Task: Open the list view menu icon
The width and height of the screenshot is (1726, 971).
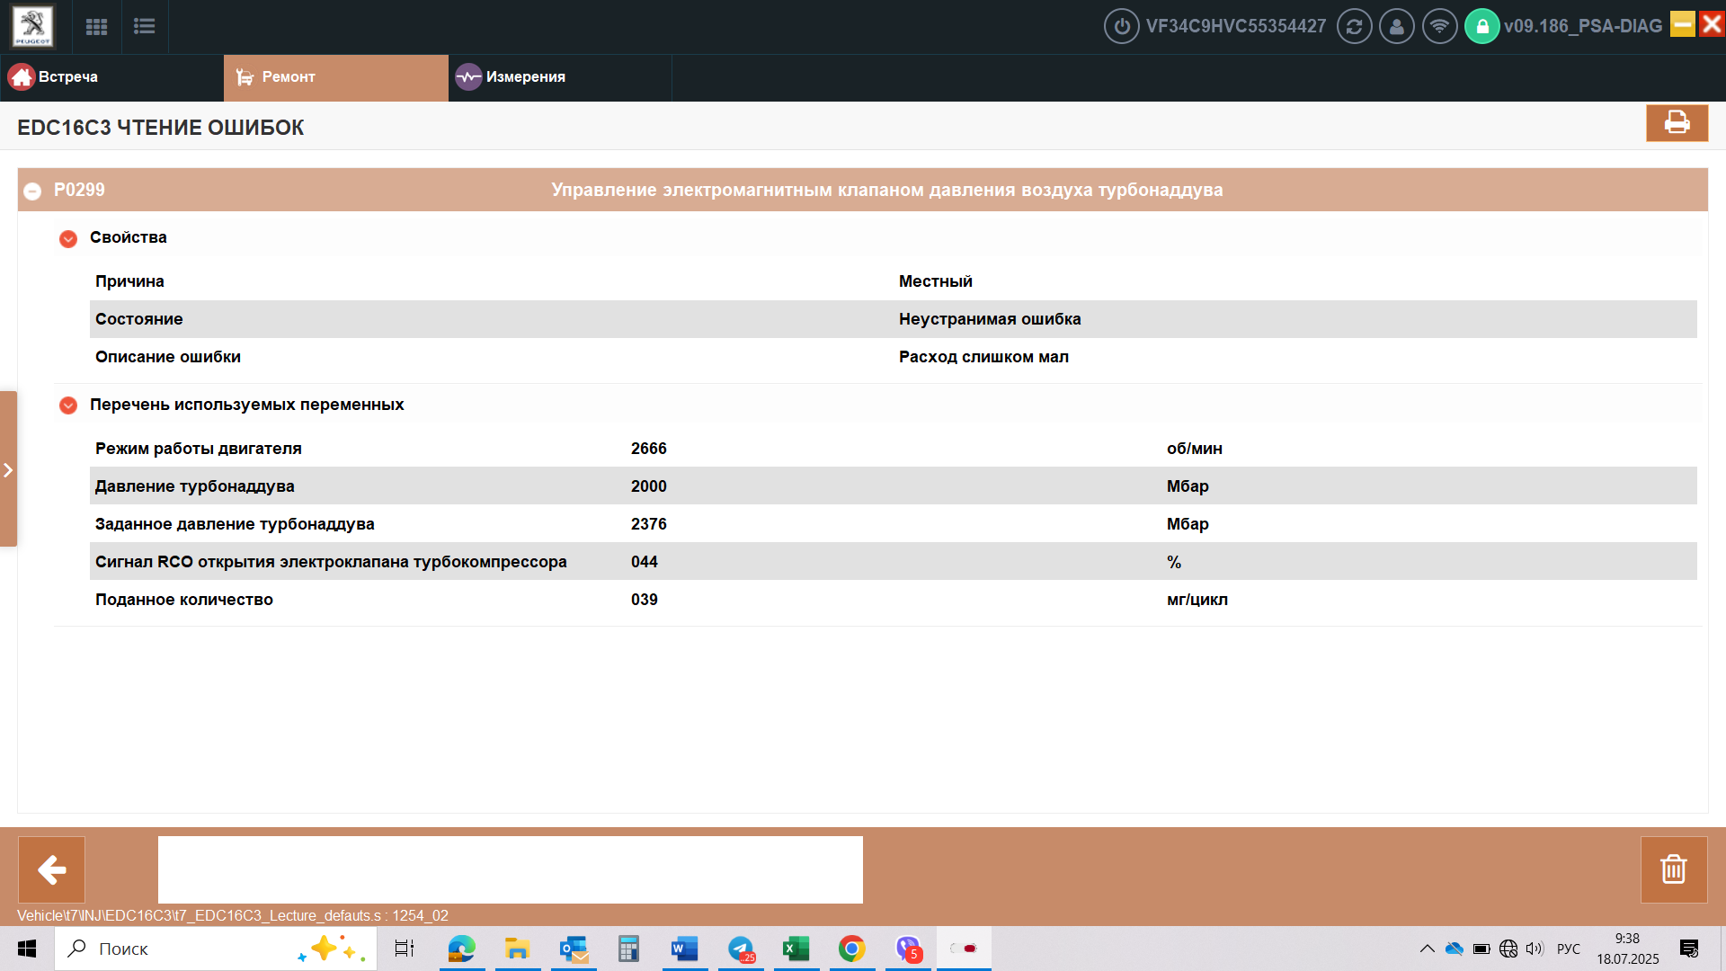Action: [x=144, y=27]
